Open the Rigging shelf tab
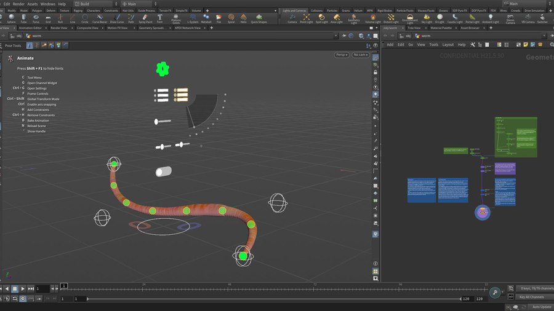Image resolution: width=554 pixels, height=311 pixels. 78,10
